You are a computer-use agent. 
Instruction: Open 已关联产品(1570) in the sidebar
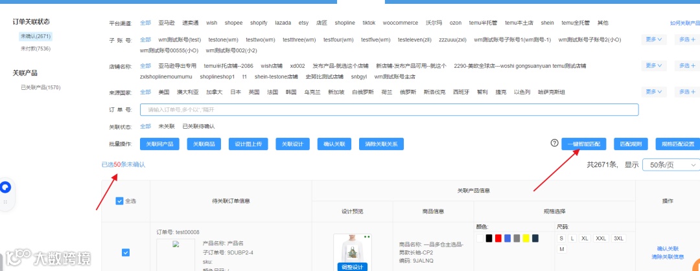coord(41,87)
